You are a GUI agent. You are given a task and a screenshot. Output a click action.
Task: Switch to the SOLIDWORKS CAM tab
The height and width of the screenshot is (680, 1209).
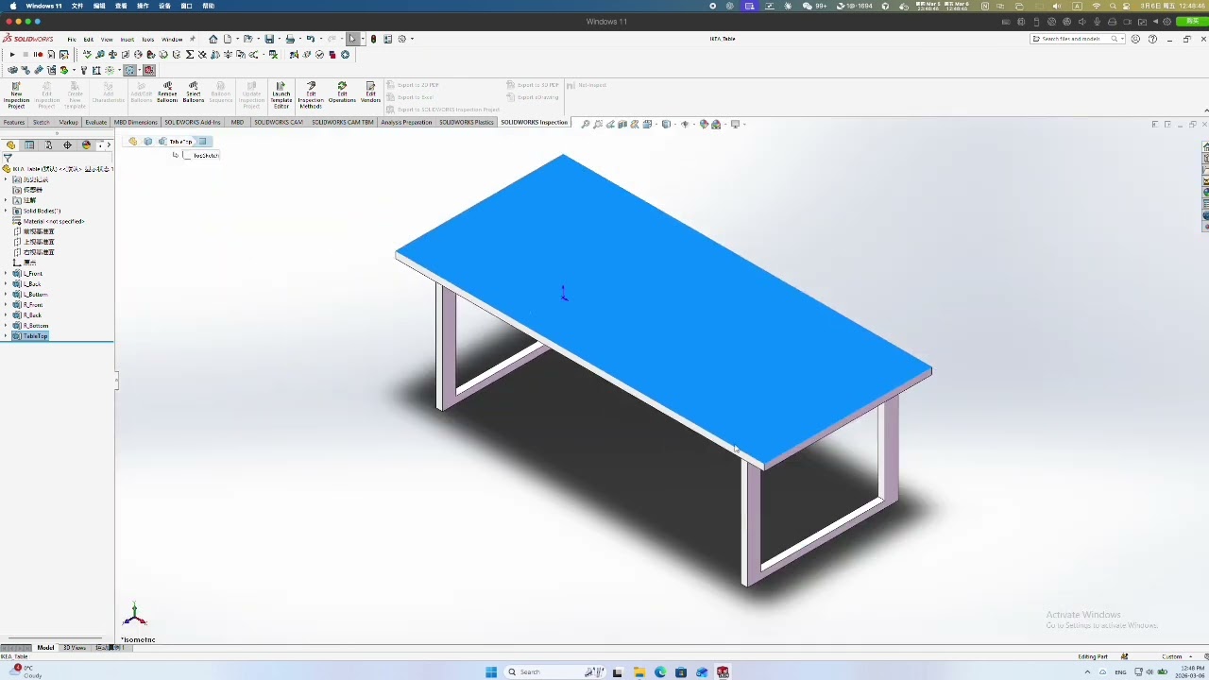point(279,123)
